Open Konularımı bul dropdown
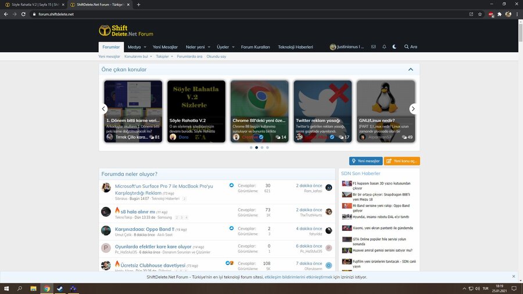The height and width of the screenshot is (294, 523). click(x=138, y=57)
